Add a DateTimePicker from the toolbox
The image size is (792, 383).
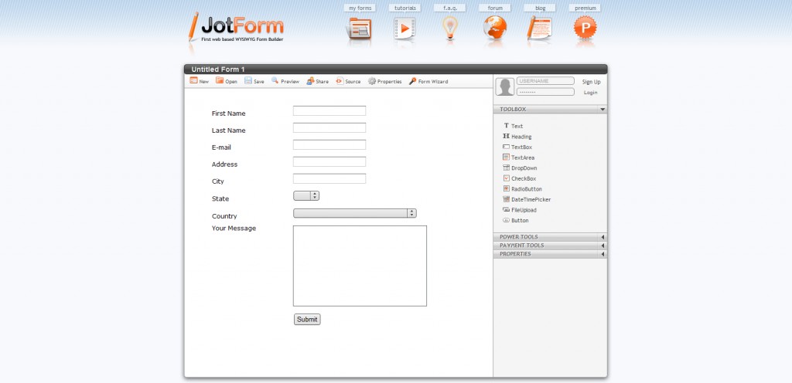click(530, 199)
